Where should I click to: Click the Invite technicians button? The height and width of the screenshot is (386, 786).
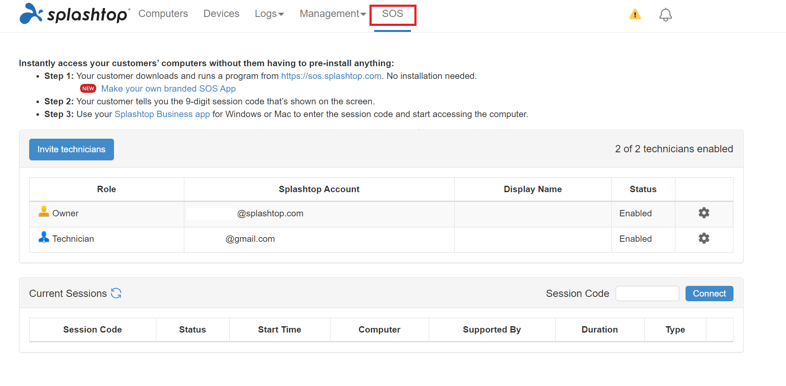72,149
